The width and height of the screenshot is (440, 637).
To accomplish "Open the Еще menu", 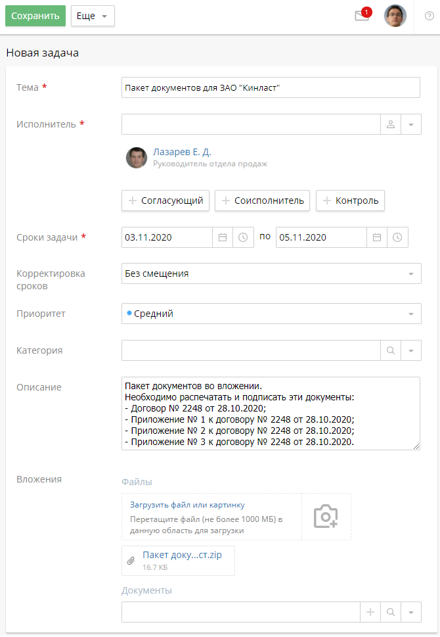I will pos(93,16).
